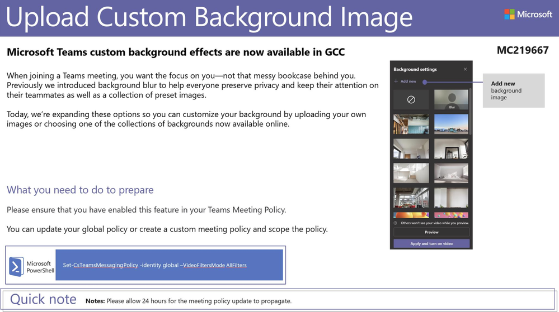
Task: Click the info icon beside preview notice
Action: [396, 223]
